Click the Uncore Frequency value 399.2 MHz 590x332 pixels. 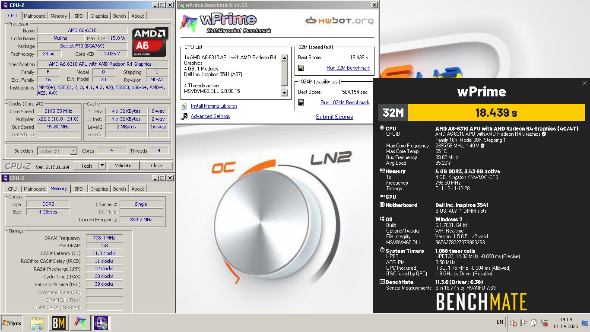[x=141, y=220]
